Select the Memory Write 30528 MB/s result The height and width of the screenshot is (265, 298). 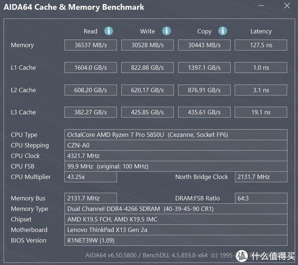[148, 45]
